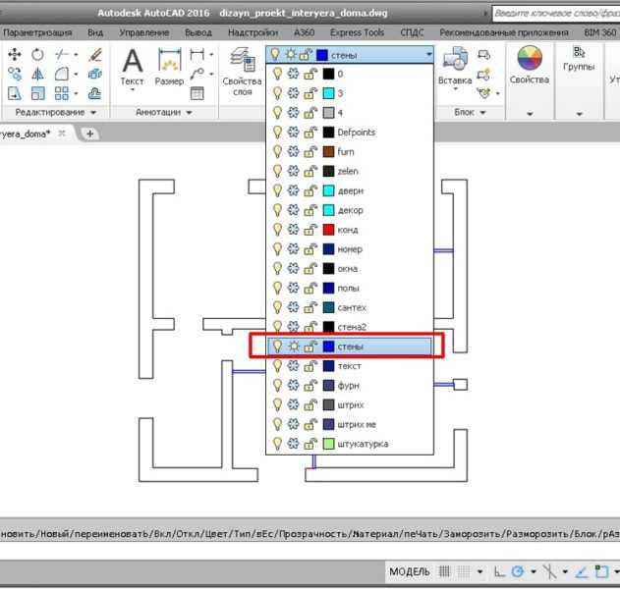Viewport: 620px width, 589px height.
Task: Toggle snap mode in status bar
Action: click(464, 571)
